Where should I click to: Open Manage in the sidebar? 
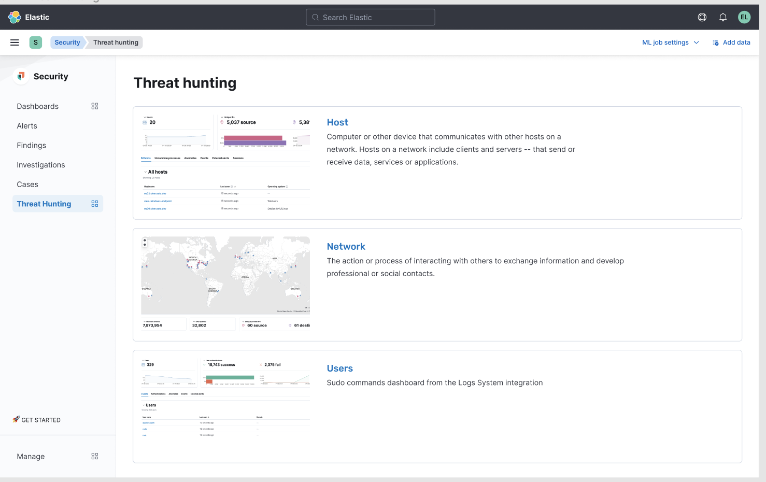pos(31,457)
